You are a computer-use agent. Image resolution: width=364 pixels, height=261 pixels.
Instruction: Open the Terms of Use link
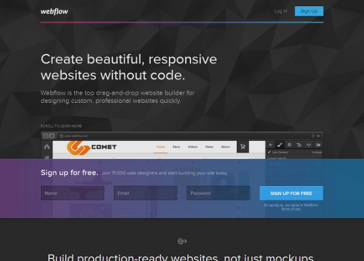coord(291,209)
